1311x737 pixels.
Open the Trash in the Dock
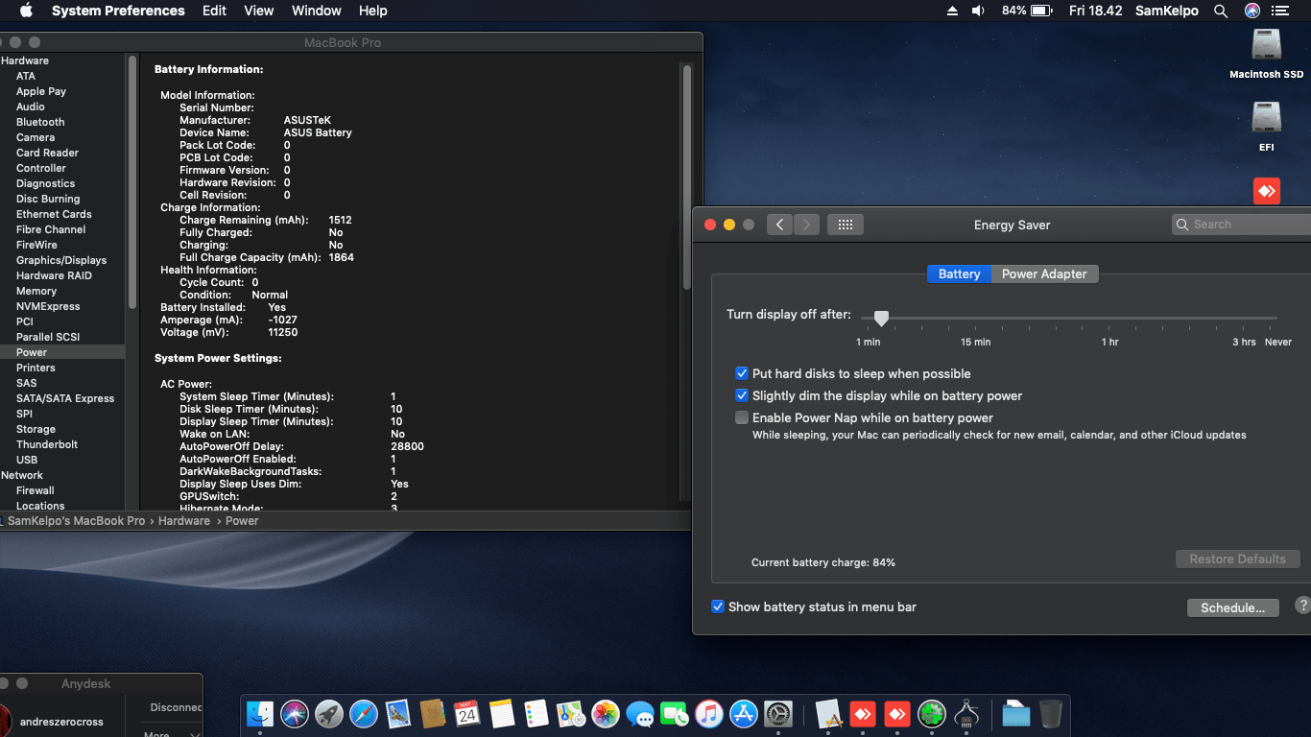coord(1051,713)
